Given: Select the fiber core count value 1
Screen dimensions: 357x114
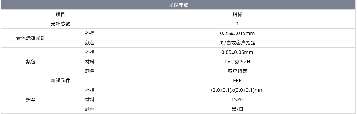Looking at the screenshot, I should click(x=238, y=24).
